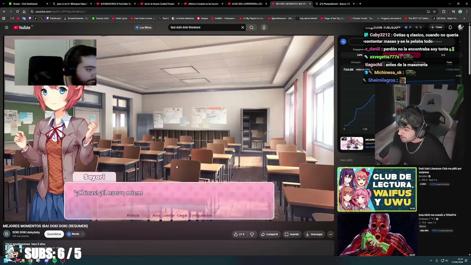Viewport: 471px width, 265px height.
Task: Open 'Este MOD me mandó a TERAPIA' thumbnail
Action: pyautogui.click(x=377, y=235)
